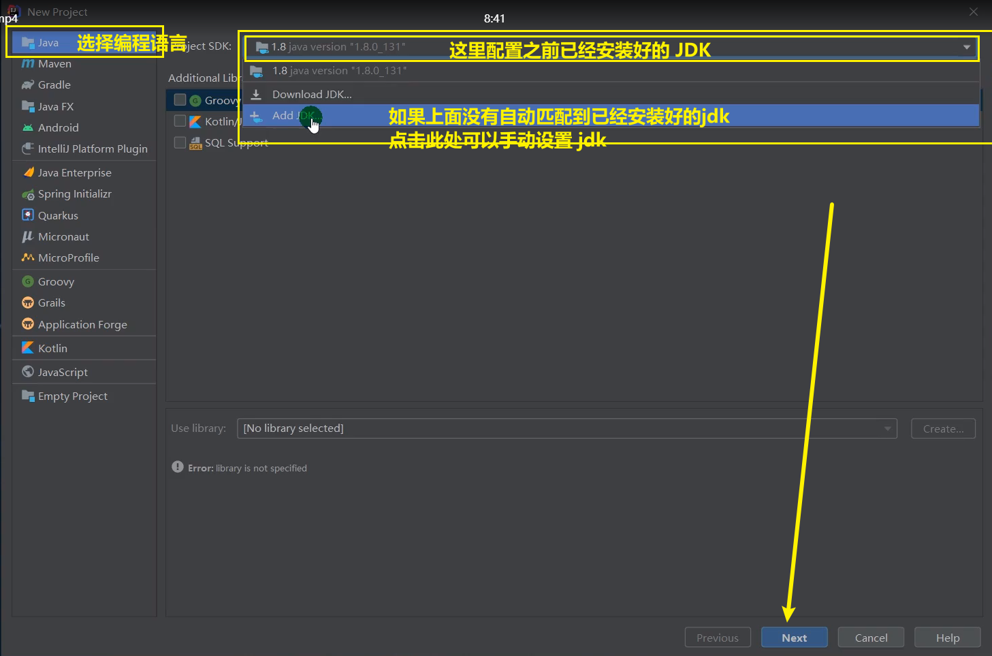Click the Previous button

[x=718, y=638]
